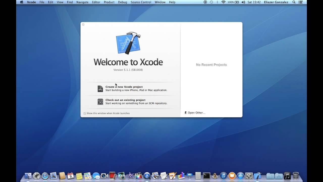The image size is (323, 182).
Task: Open Pages from the dock
Action: [x=173, y=176]
